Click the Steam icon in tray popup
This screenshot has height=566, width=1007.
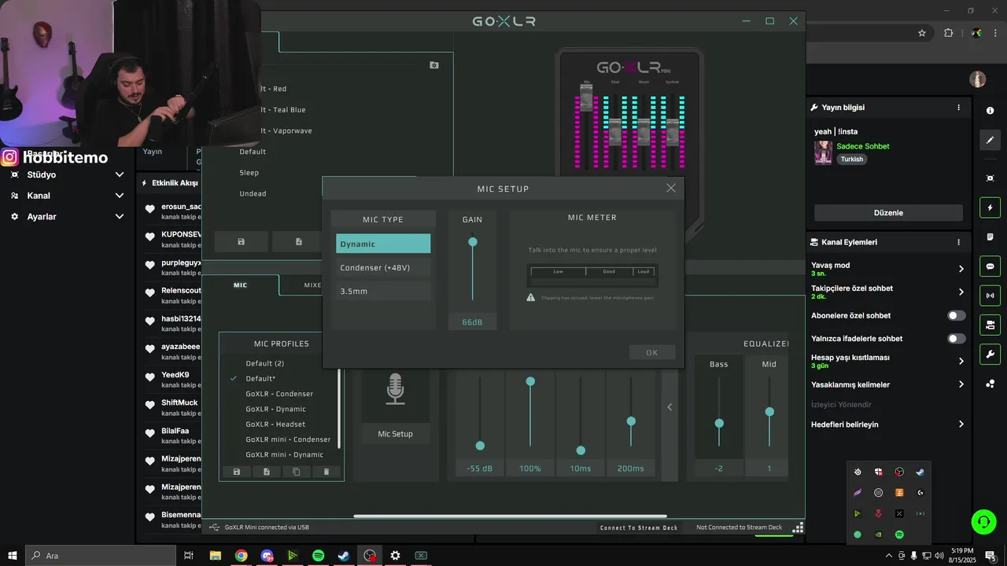pos(920,472)
